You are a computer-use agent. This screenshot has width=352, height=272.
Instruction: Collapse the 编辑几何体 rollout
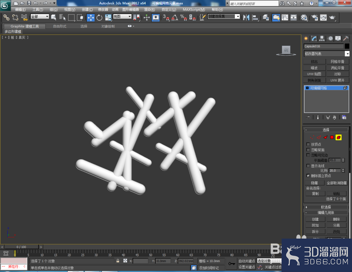coord(326,213)
